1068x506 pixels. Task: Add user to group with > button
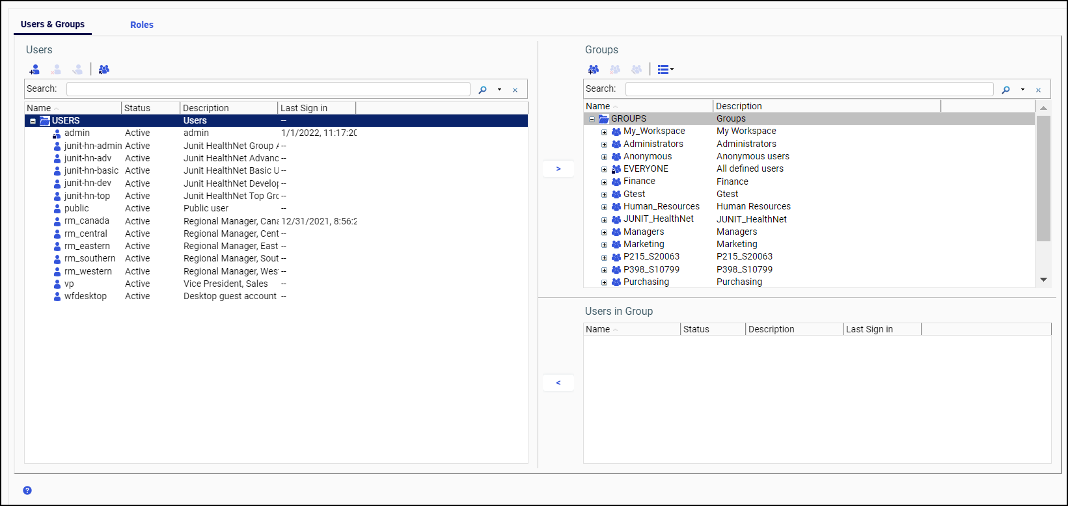(558, 169)
